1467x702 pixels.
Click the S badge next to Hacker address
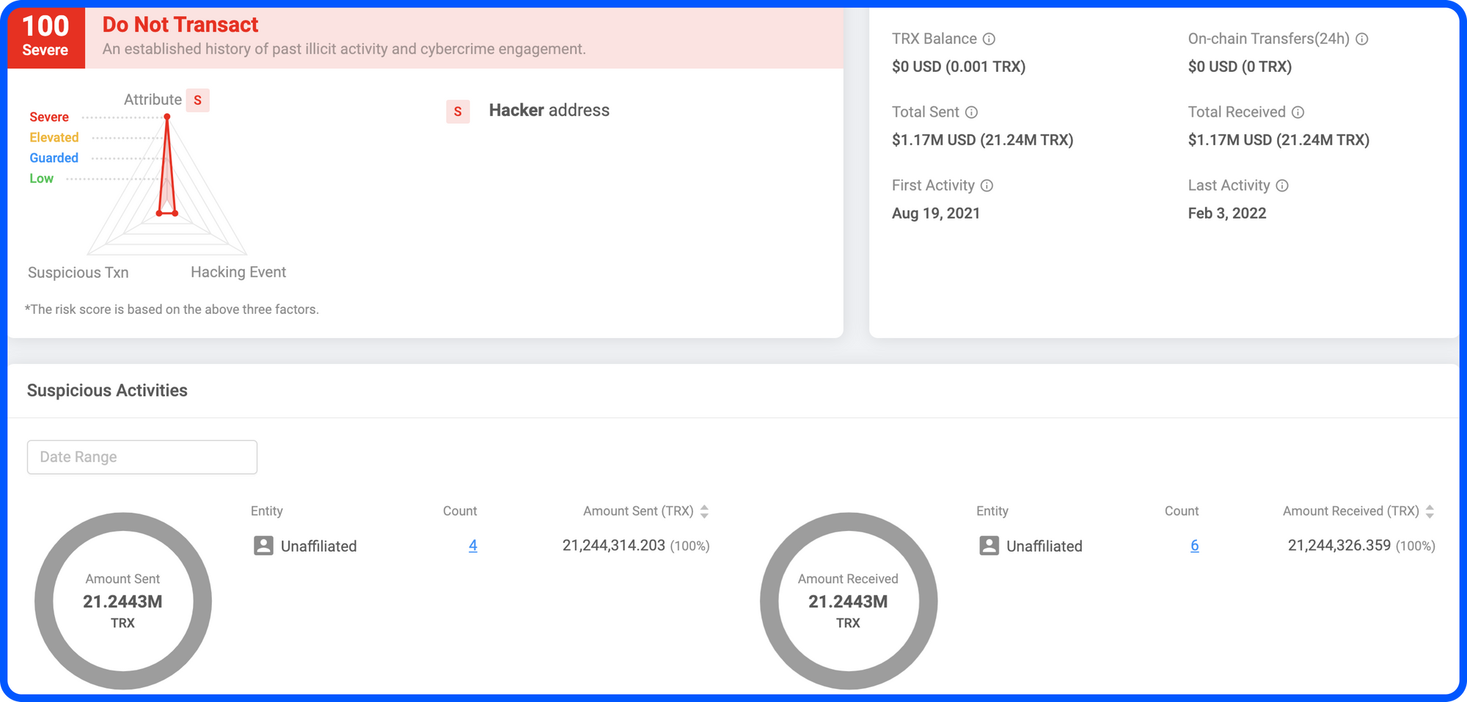(x=457, y=112)
